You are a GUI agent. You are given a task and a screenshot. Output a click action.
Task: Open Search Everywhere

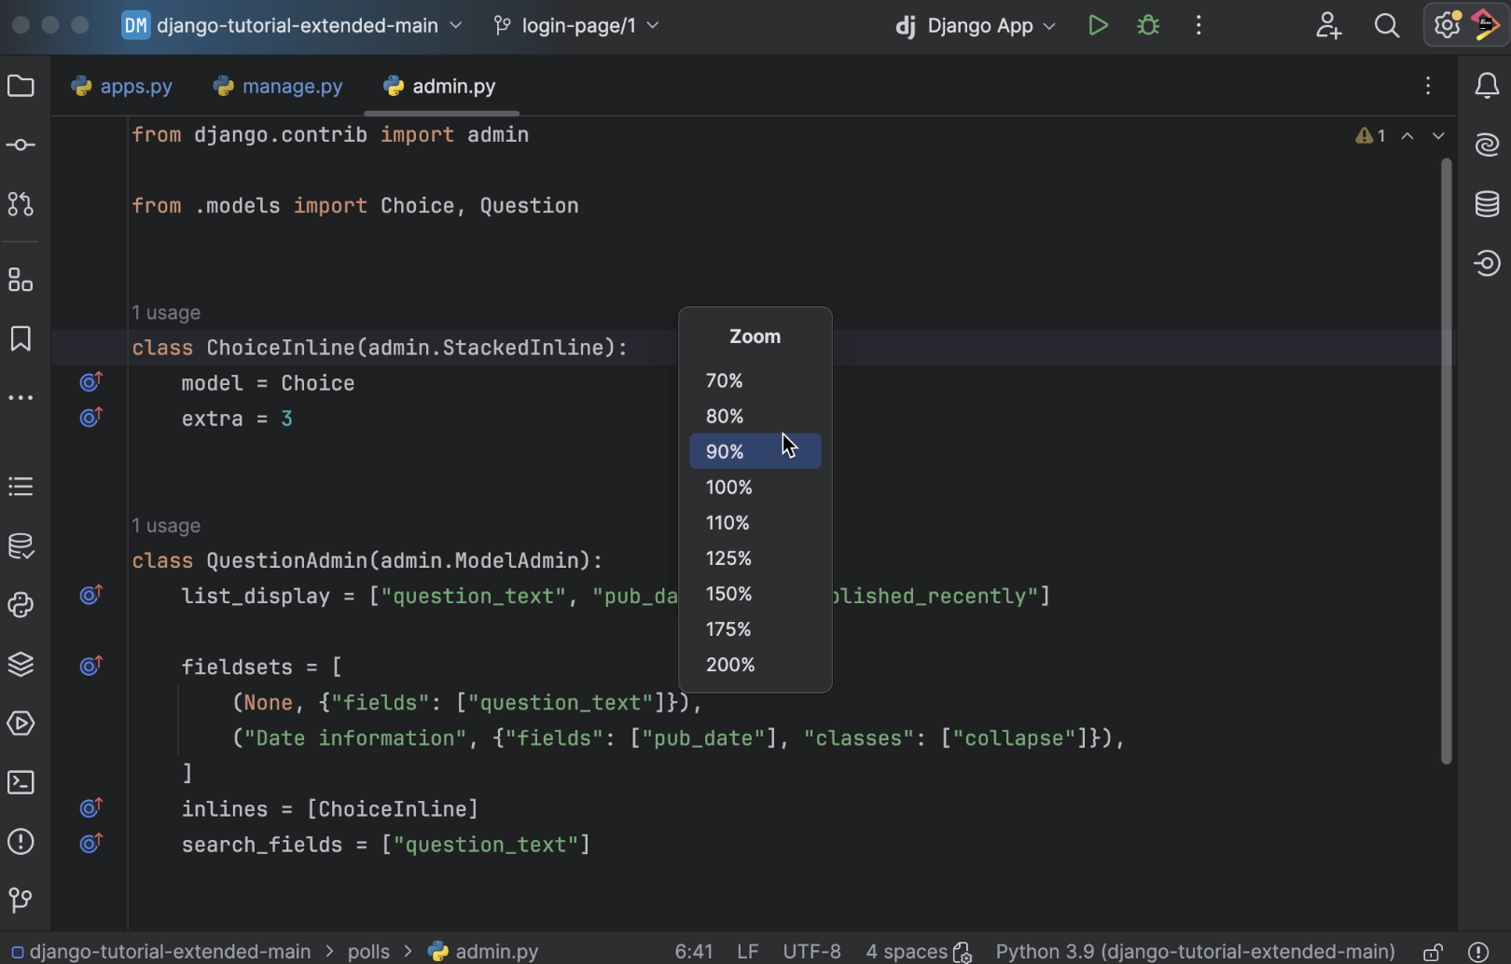(x=1387, y=25)
